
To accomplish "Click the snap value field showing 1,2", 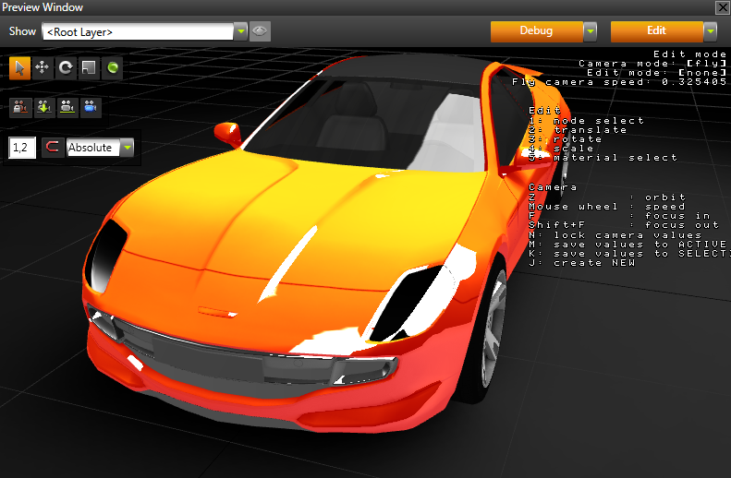I will pos(22,148).
